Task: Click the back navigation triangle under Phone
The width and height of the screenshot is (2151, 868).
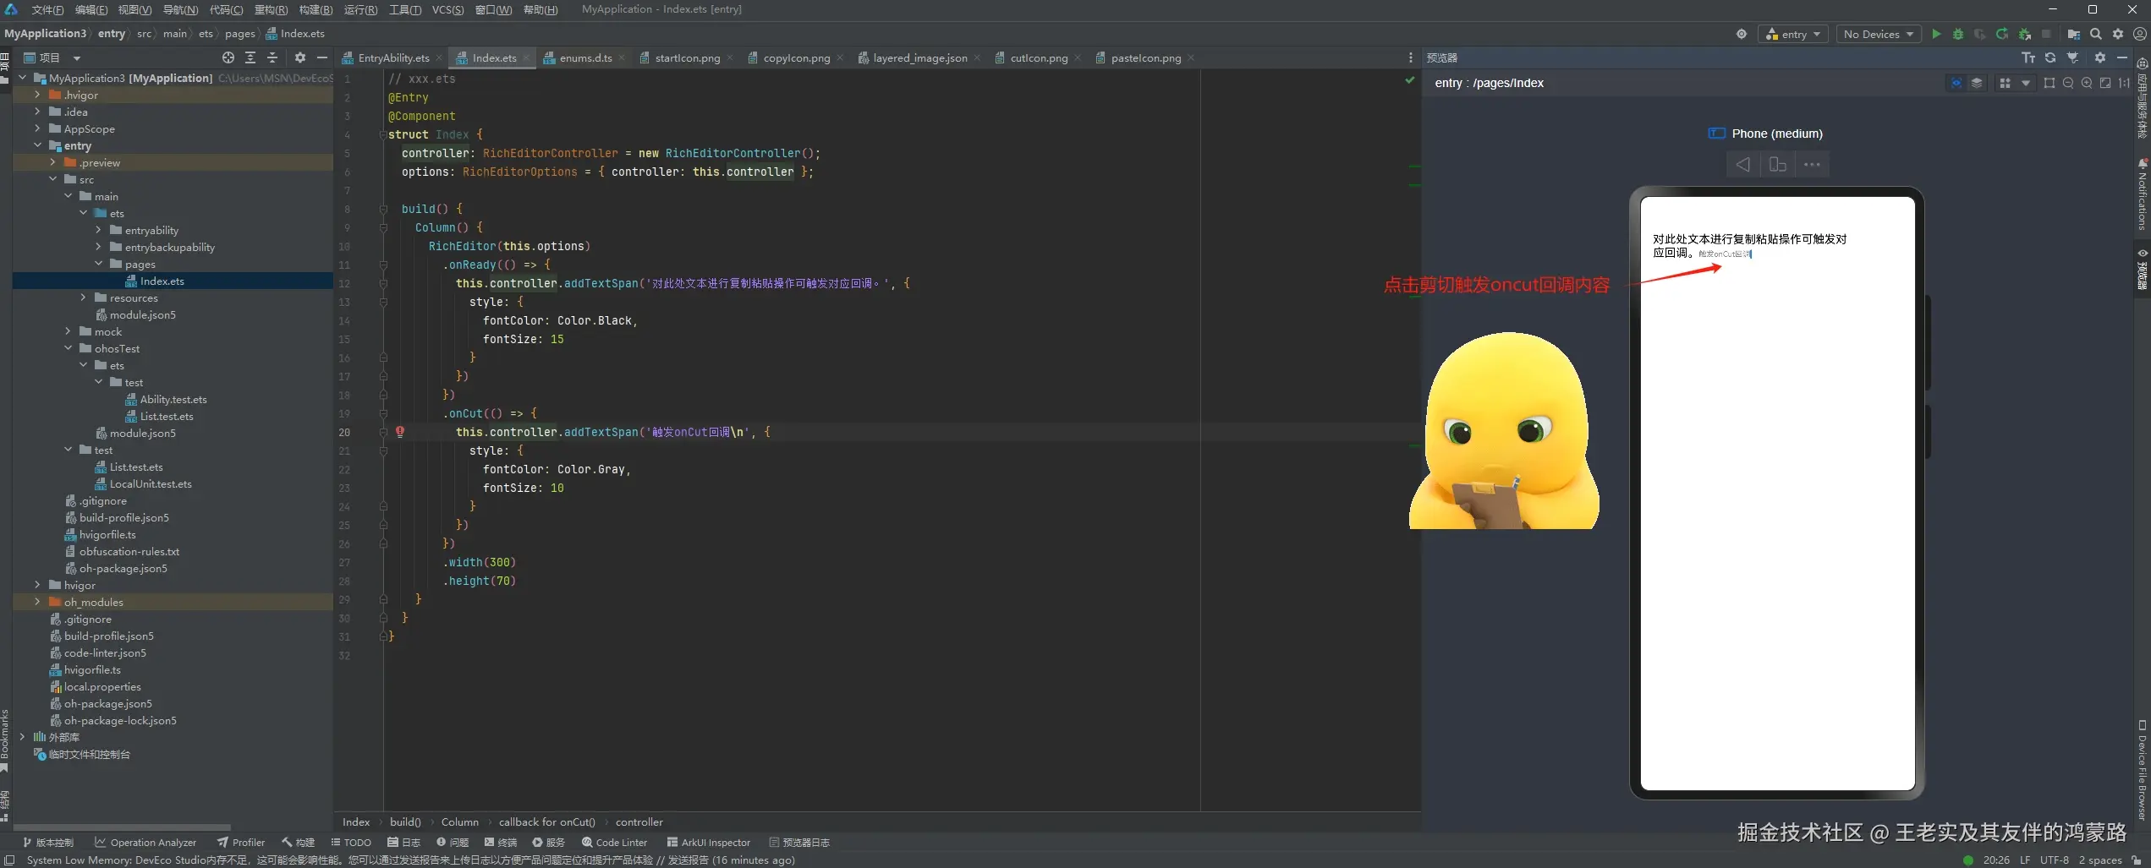Action: coord(1742,165)
